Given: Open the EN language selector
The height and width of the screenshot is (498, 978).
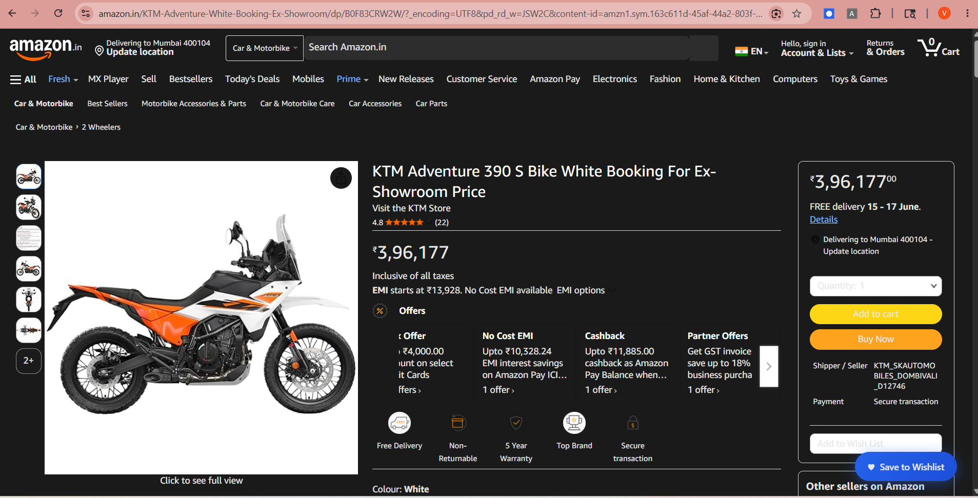Looking at the screenshot, I should pyautogui.click(x=752, y=51).
